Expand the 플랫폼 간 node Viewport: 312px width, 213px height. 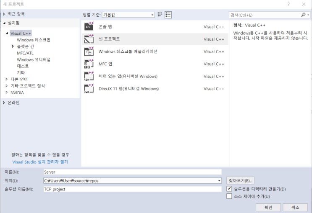(x=13, y=46)
